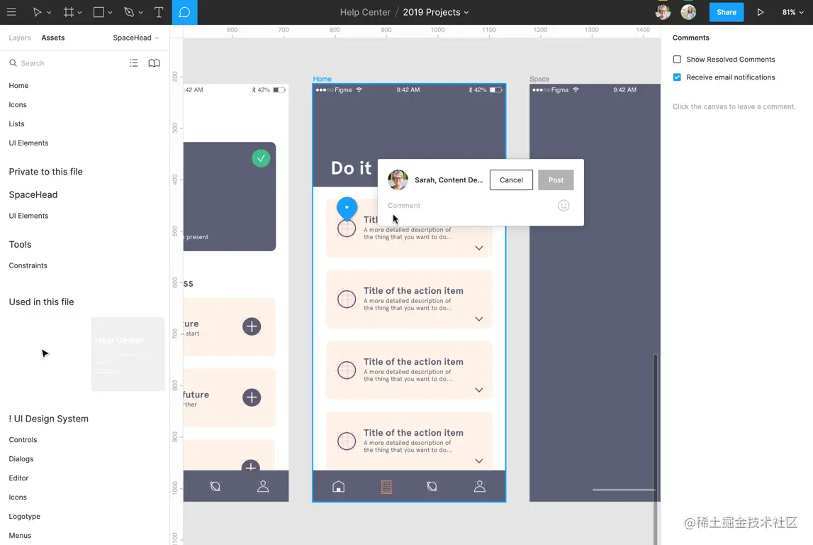Open shape tools dropdown arrow
The width and height of the screenshot is (813, 545).
pyautogui.click(x=110, y=13)
